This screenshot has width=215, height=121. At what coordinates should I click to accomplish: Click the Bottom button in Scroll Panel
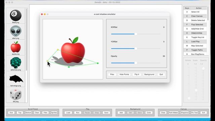[28, 113]
